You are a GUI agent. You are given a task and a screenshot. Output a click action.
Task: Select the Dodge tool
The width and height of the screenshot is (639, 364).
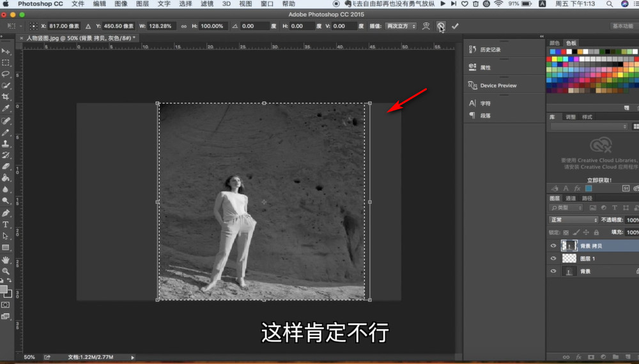pyautogui.click(x=6, y=201)
